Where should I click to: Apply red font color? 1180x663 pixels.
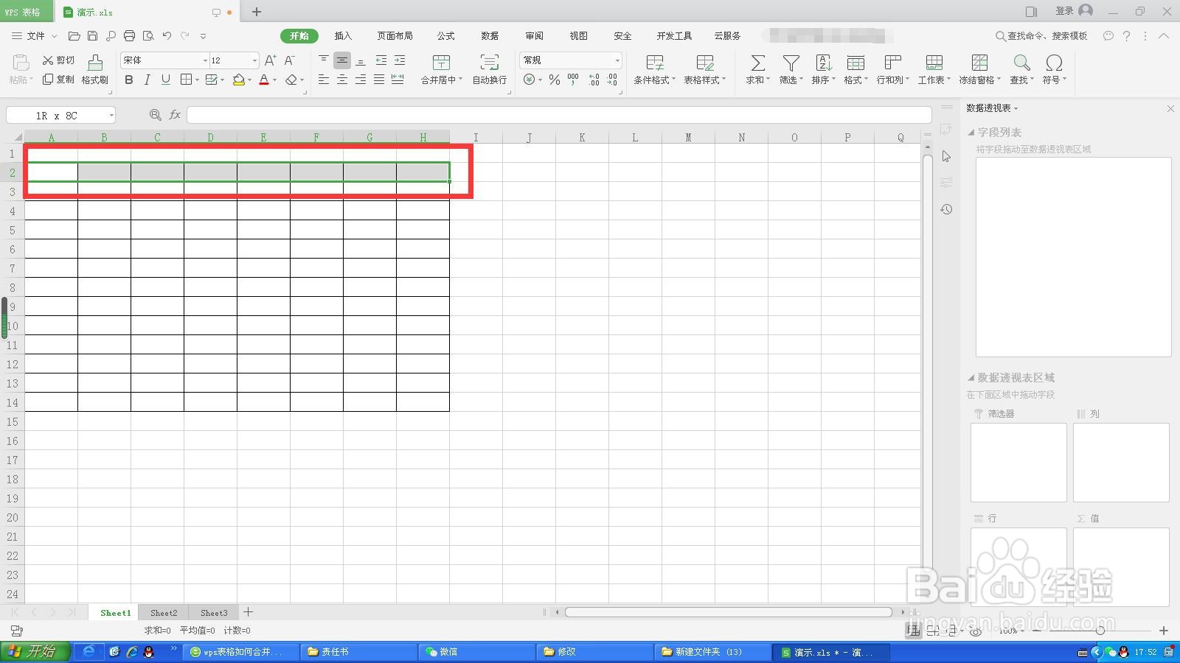(264, 80)
